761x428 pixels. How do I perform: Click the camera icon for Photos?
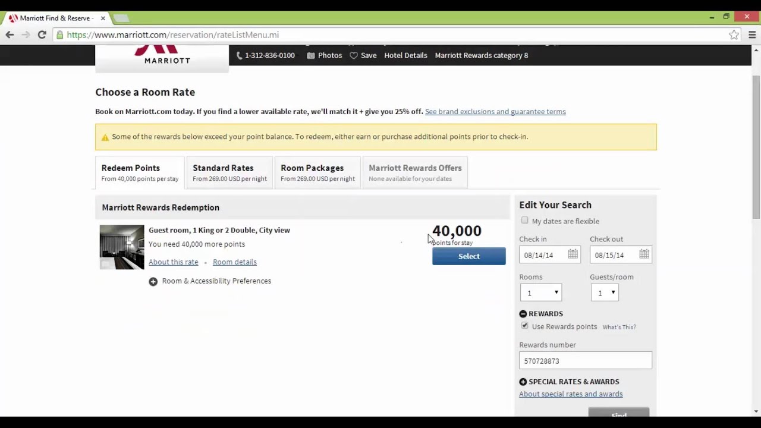310,55
